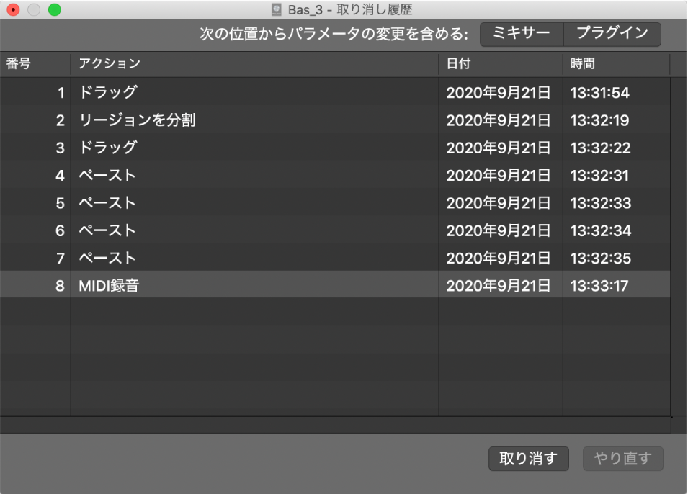Select the MIDI録音 history entry
The height and width of the screenshot is (494, 688).
click(216, 285)
